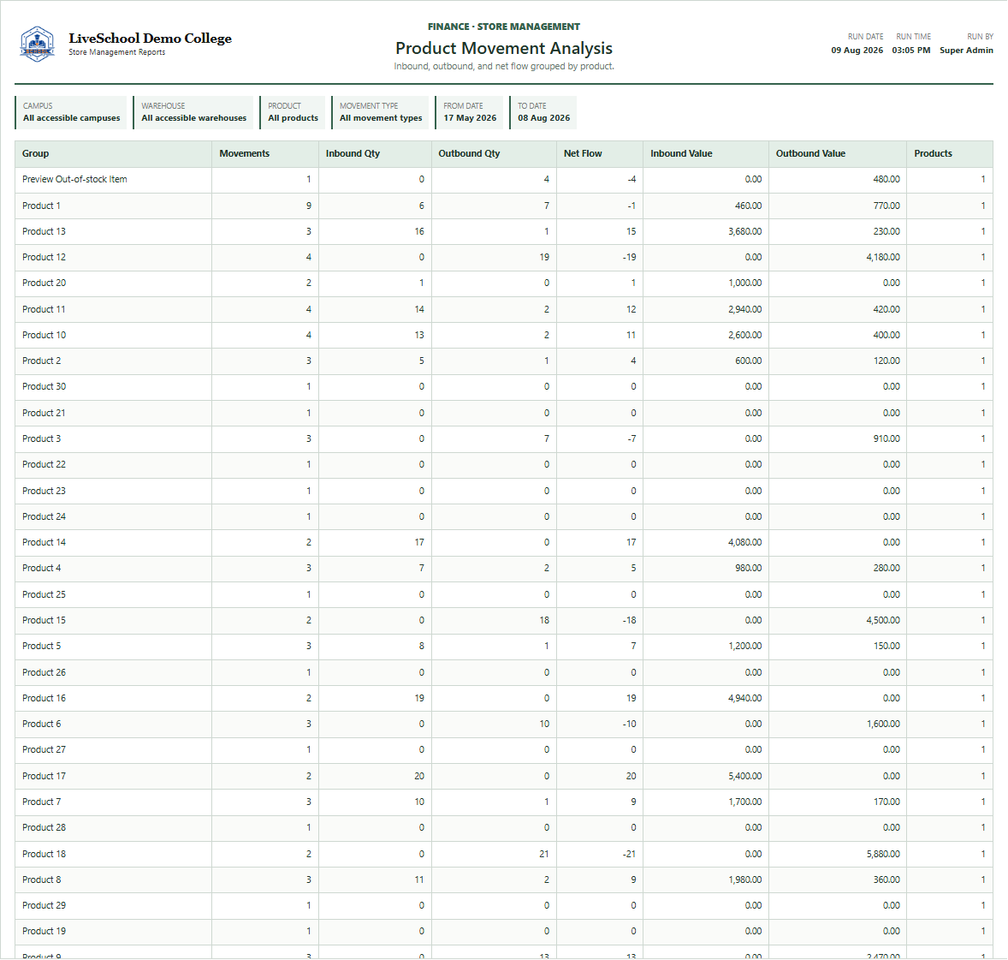The width and height of the screenshot is (1008, 960).
Task: Click the 'Product 14' row name
Action: click(x=44, y=542)
